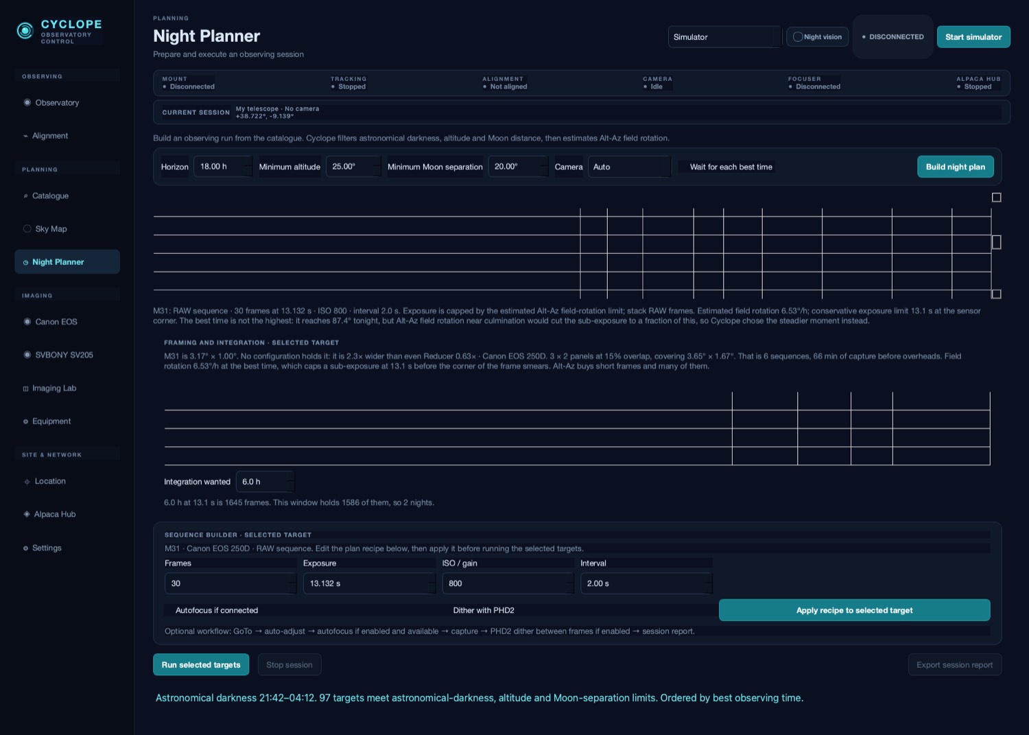Switch to the Sky Map page
1029x735 pixels.
point(67,229)
